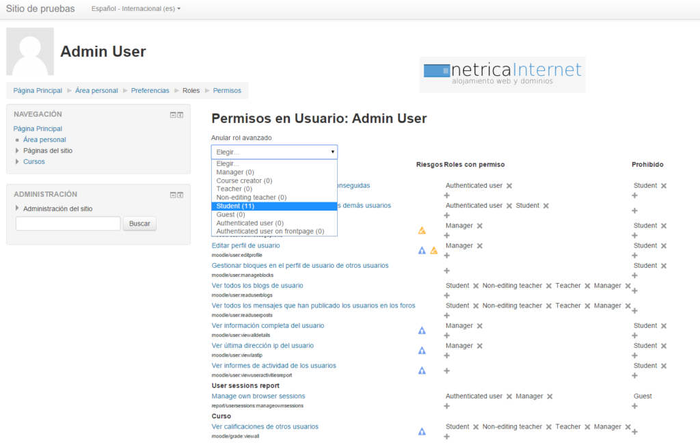This screenshot has height=447, width=700.
Task: Dock the Administración block to the side
Action: [x=180, y=195]
